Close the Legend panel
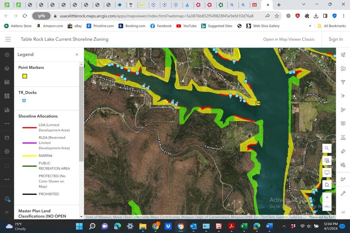The width and height of the screenshot is (350, 233). pyautogui.click(x=77, y=55)
